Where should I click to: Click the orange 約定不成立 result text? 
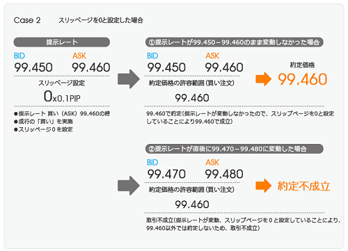pyautogui.click(x=304, y=186)
